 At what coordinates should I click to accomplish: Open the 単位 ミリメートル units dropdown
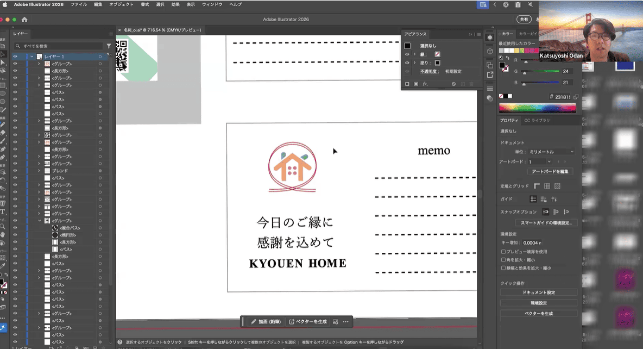(x=552, y=152)
